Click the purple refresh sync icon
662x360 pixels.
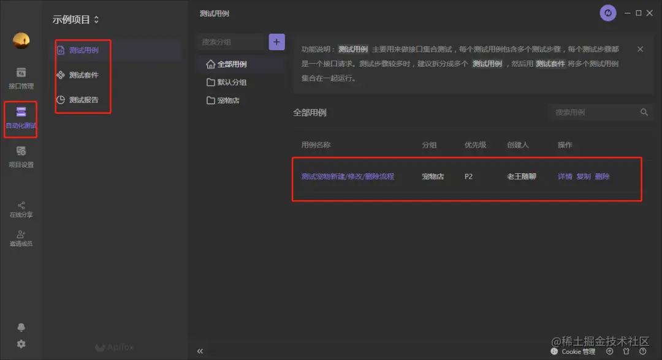[x=607, y=12]
